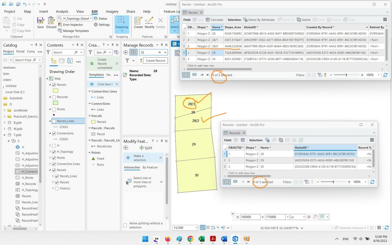The image size is (392, 245).
Task: Toggle visibility of Connections layer
Action: (x=54, y=133)
